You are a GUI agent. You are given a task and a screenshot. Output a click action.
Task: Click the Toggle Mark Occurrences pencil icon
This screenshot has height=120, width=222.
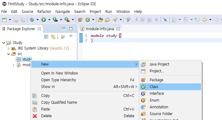click(x=136, y=20)
